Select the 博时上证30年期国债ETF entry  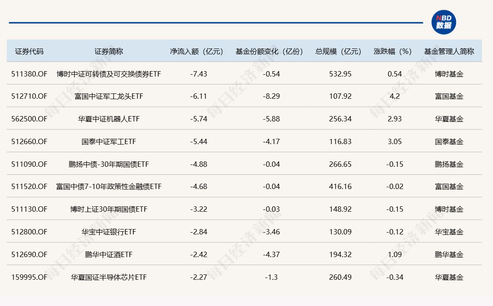(x=109, y=209)
